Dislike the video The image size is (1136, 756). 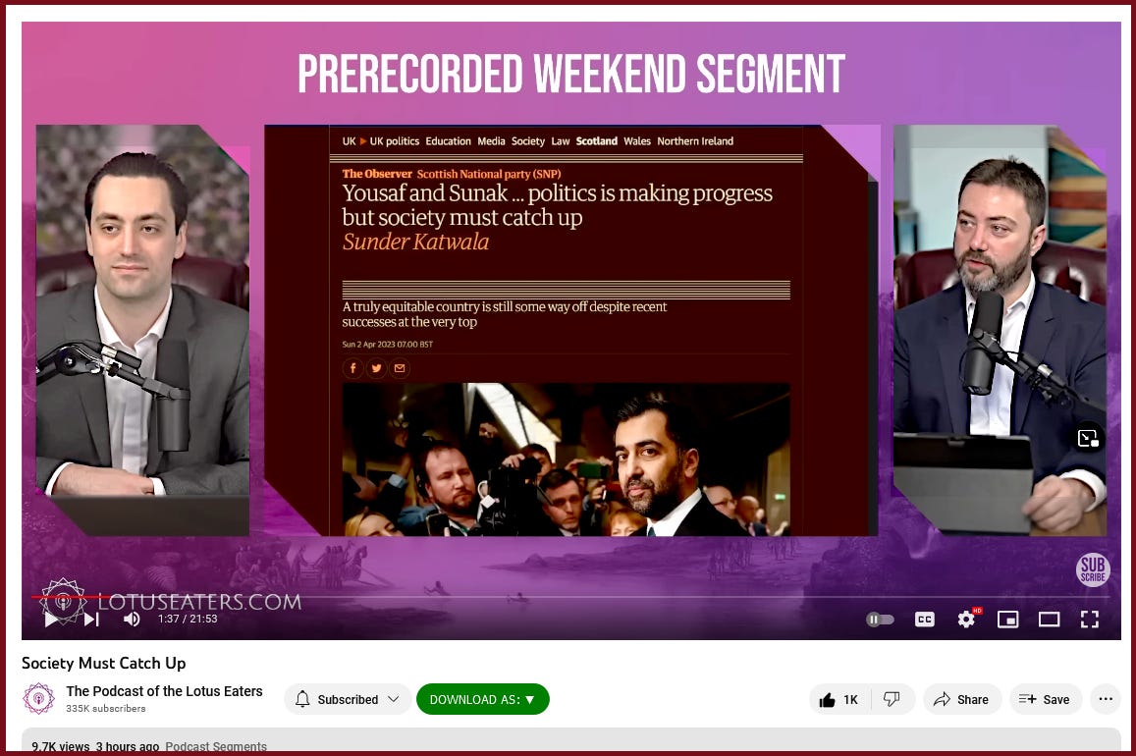coord(892,699)
